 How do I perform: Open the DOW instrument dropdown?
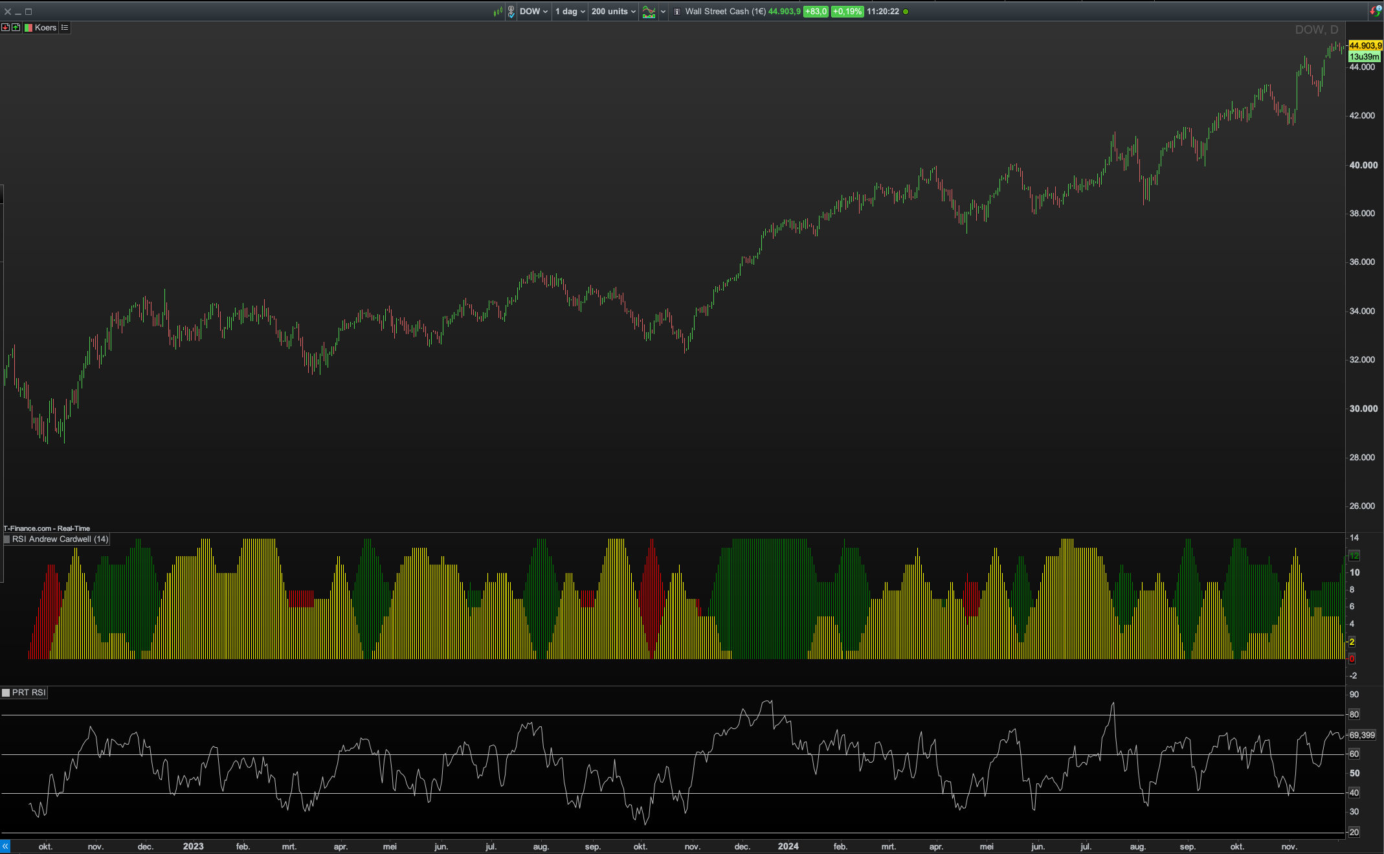tap(534, 11)
